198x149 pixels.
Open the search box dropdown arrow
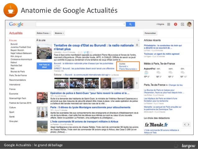pyautogui.click(x=124, y=24)
